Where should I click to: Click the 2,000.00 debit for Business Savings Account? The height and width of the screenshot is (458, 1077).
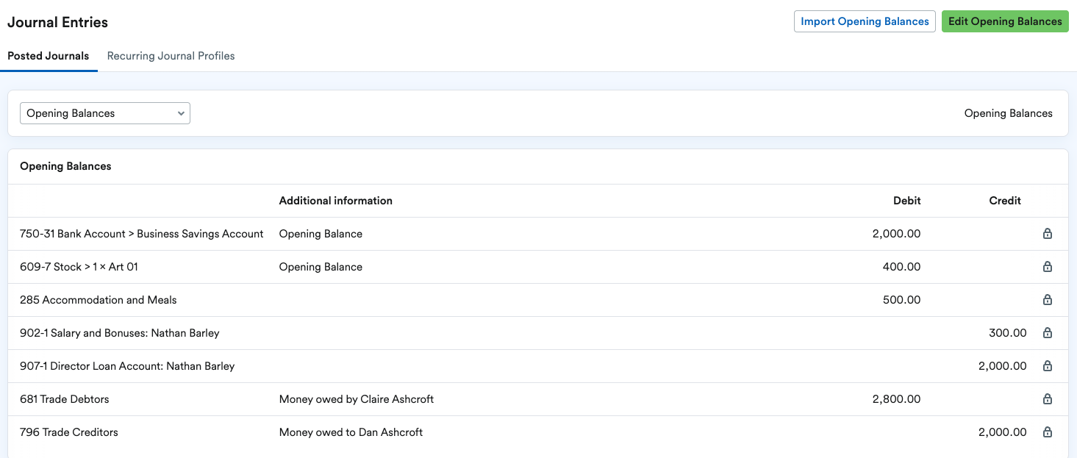pos(896,234)
